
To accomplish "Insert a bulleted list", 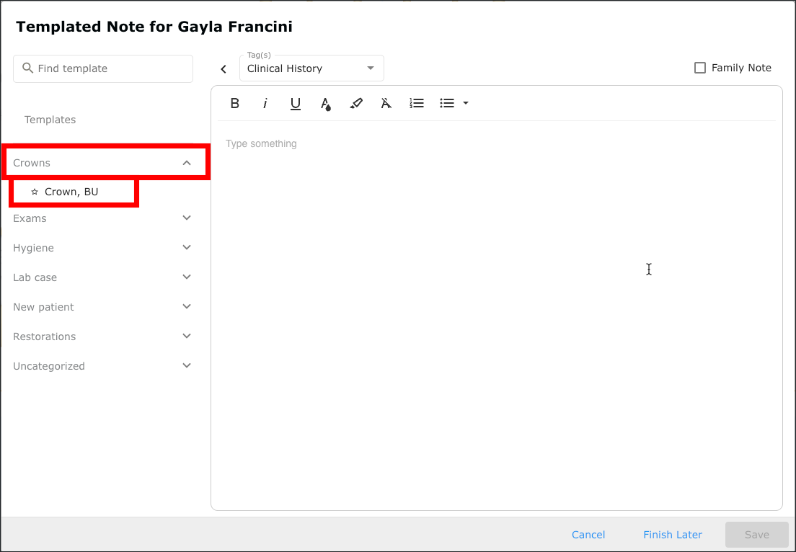I will click(x=447, y=104).
